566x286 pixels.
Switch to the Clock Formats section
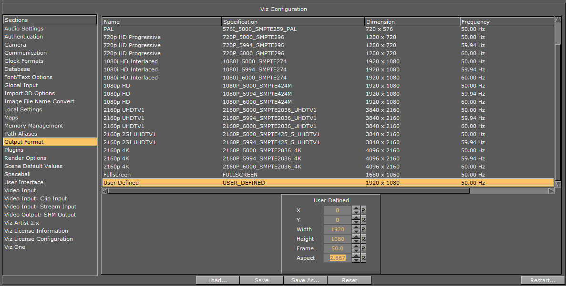[x=50, y=61]
